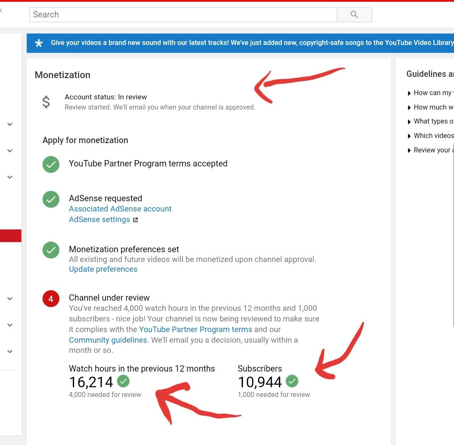Click green check beside Monetization preferences set
This screenshot has height=445, width=454.
pos(51,250)
